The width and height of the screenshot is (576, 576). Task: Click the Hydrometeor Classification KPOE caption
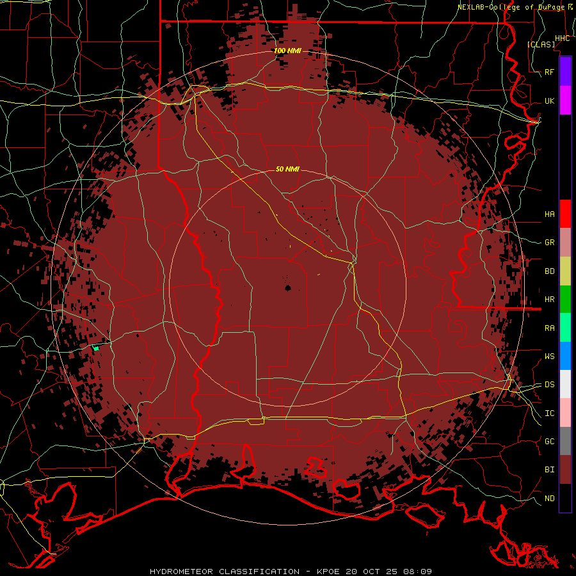pyautogui.click(x=291, y=572)
